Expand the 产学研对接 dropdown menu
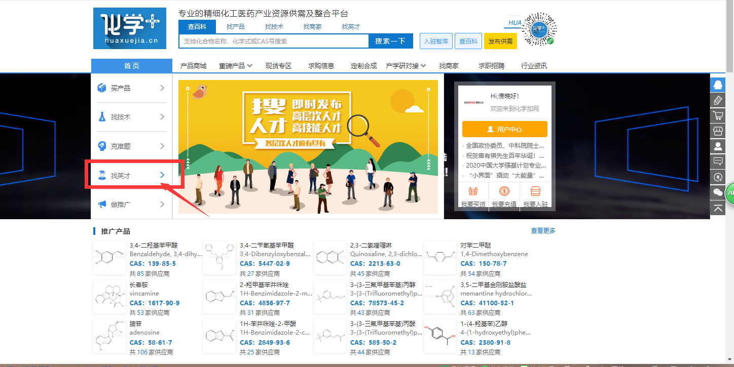The width and height of the screenshot is (734, 367). (406, 66)
